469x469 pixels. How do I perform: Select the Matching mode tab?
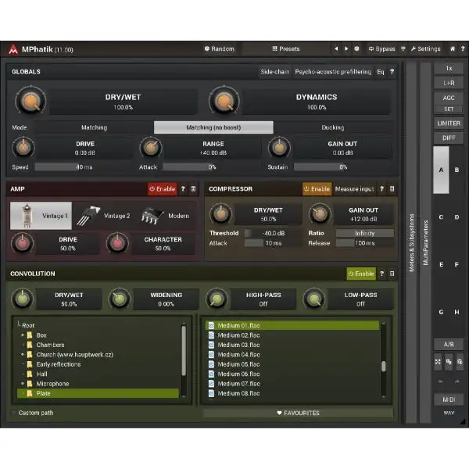tap(94, 127)
